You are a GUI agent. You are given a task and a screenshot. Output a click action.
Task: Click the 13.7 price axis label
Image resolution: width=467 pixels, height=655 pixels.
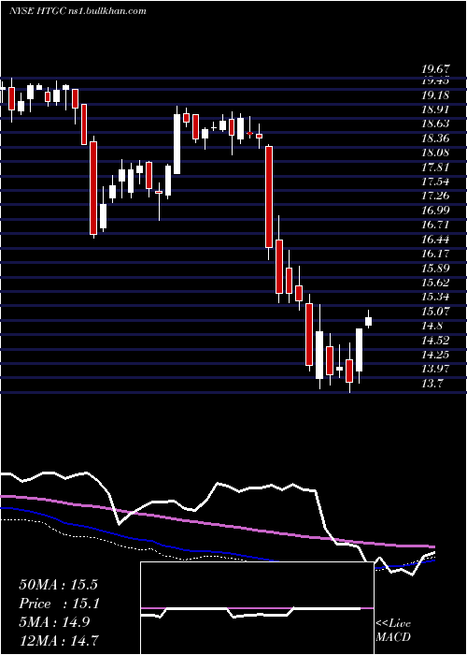coord(432,383)
